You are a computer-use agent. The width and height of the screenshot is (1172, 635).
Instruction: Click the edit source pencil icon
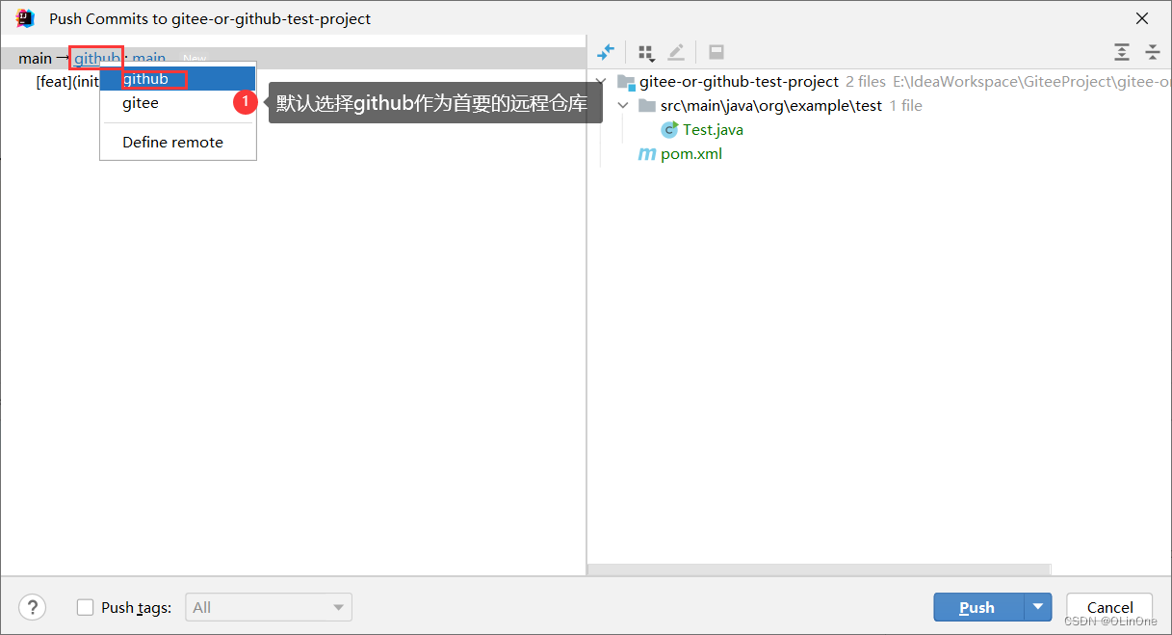tap(676, 52)
